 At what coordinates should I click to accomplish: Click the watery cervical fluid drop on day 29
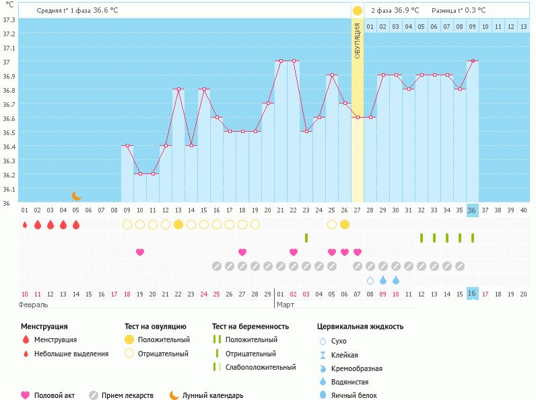coord(383,280)
